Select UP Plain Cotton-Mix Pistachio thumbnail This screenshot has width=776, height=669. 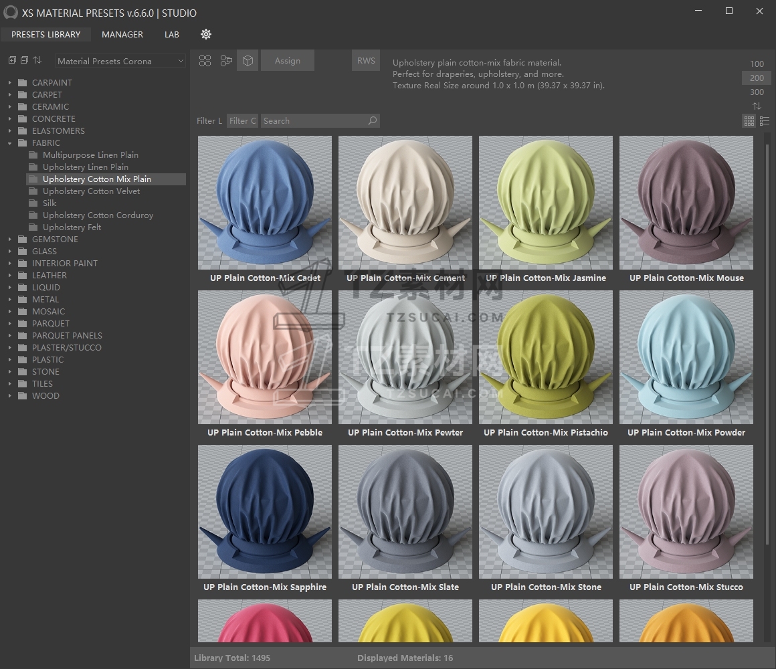pos(546,357)
